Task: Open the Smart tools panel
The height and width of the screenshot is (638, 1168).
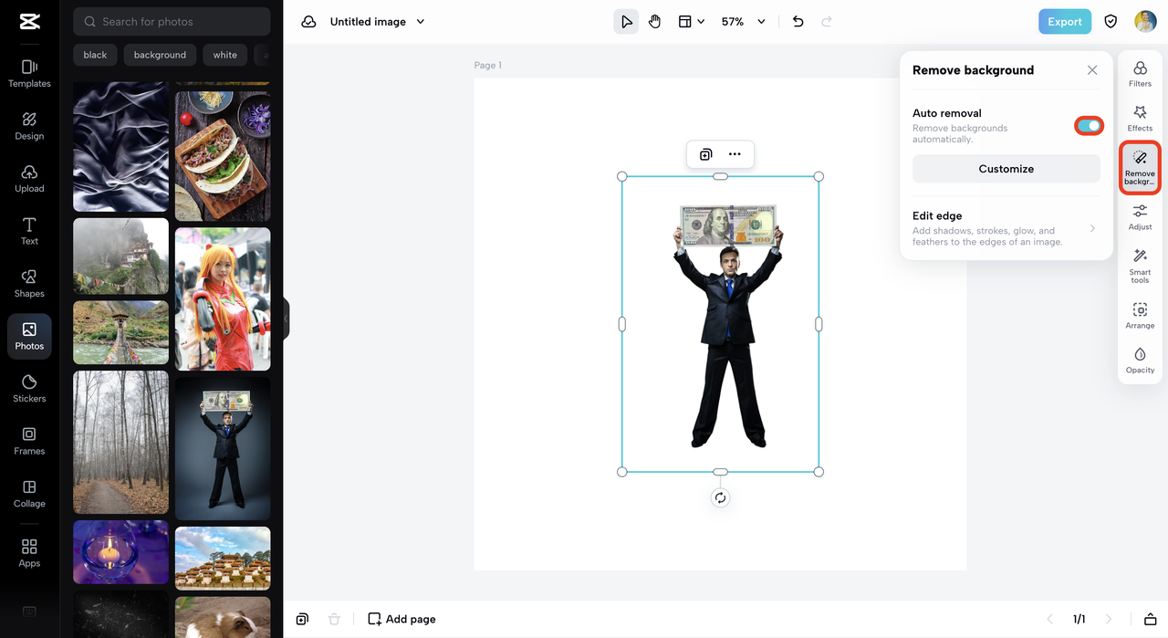Action: tap(1140, 266)
